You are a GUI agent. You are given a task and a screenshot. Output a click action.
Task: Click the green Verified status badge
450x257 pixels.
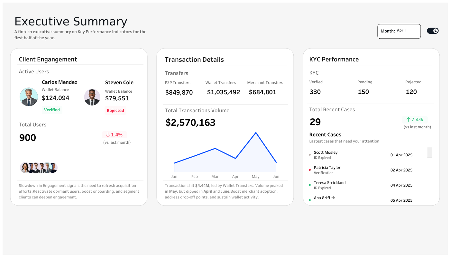(x=52, y=110)
